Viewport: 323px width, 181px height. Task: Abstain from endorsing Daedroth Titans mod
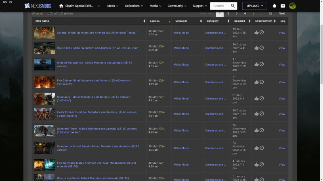pyautogui.click(x=262, y=130)
